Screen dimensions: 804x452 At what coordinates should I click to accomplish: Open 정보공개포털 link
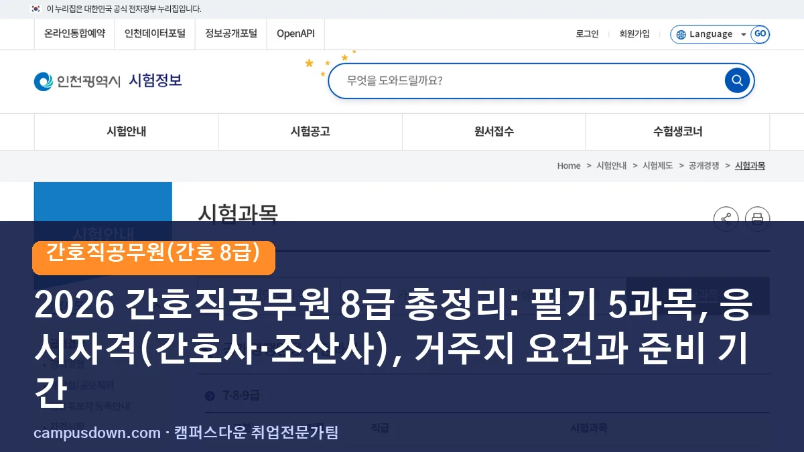231,33
